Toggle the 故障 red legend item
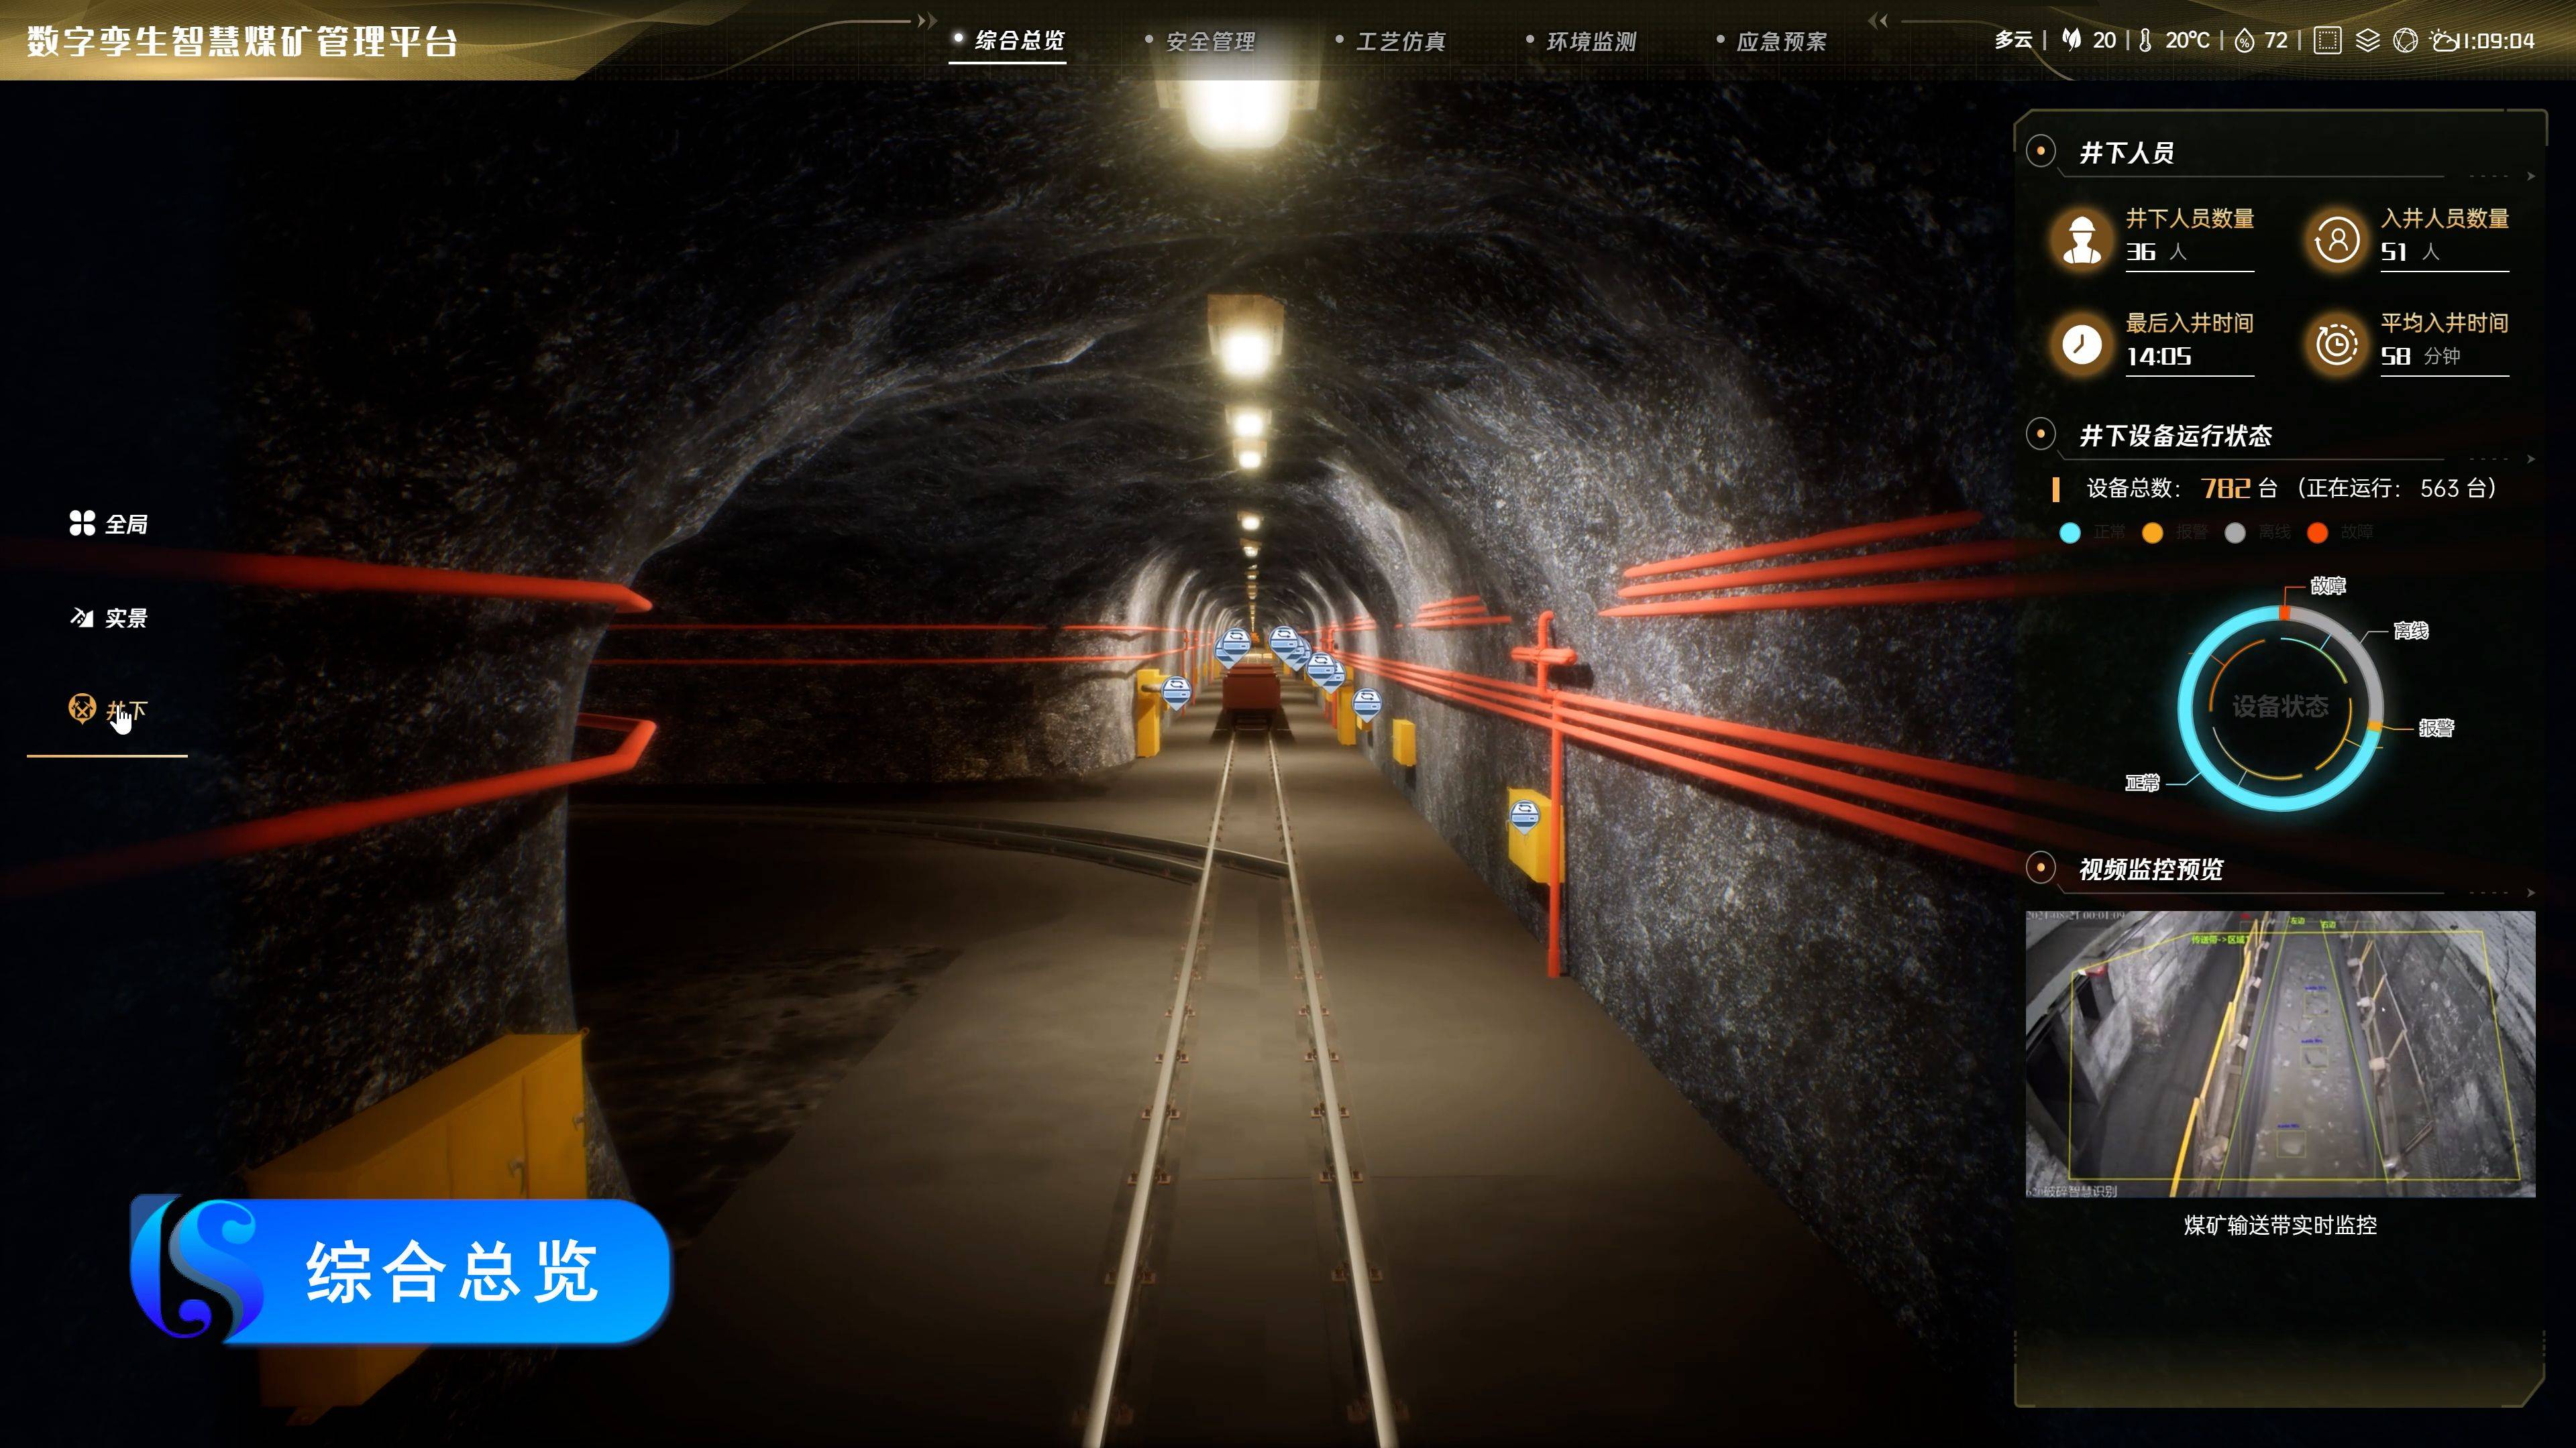 (2339, 533)
